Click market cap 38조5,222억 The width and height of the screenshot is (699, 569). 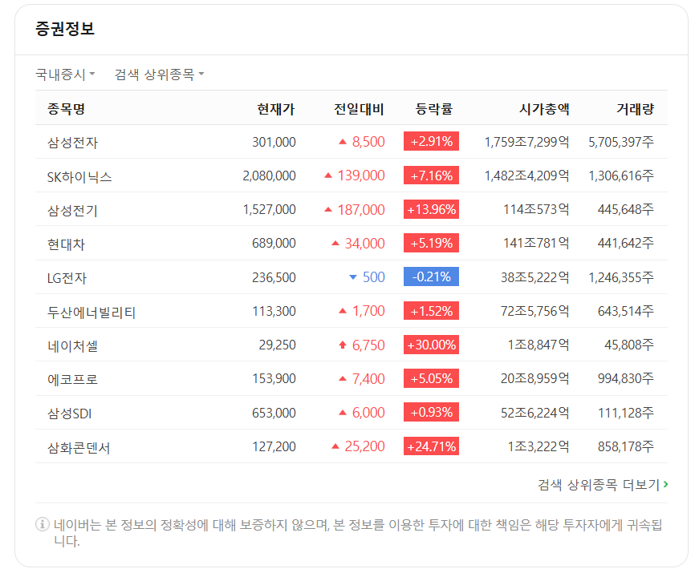(535, 277)
